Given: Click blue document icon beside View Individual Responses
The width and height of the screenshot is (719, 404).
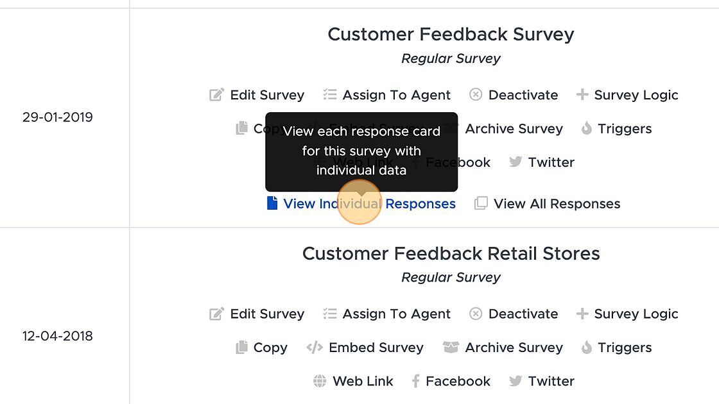Looking at the screenshot, I should click(272, 203).
